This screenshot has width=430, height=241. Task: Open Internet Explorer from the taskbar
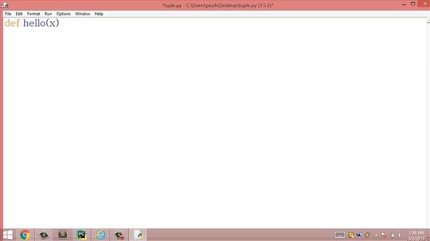[x=101, y=235]
